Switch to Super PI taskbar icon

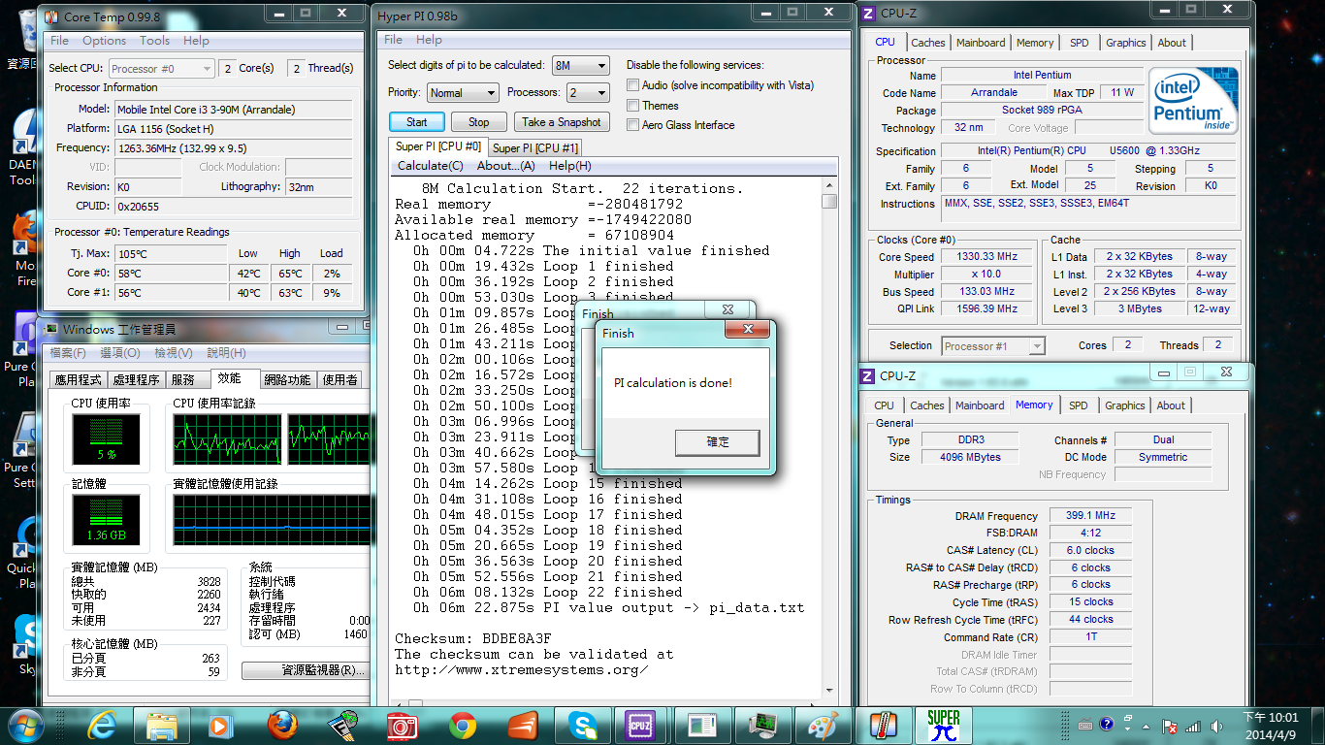tap(943, 725)
